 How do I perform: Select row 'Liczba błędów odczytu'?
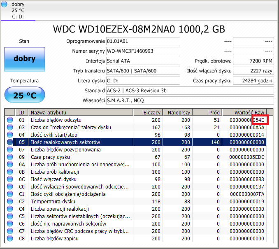(135, 120)
